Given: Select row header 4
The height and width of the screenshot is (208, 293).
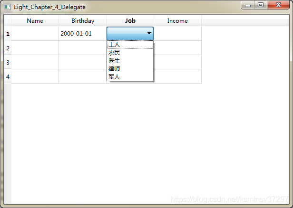Looking at the screenshot, I should 8,76.
